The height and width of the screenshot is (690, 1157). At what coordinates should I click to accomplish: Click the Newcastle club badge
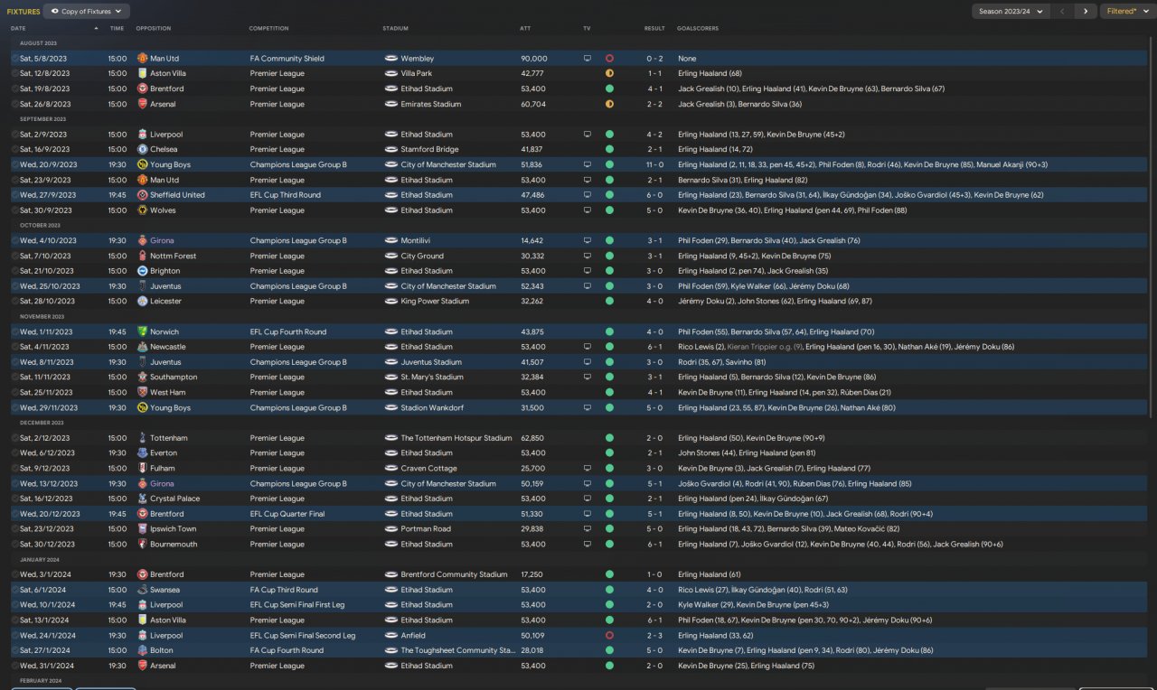(x=142, y=347)
